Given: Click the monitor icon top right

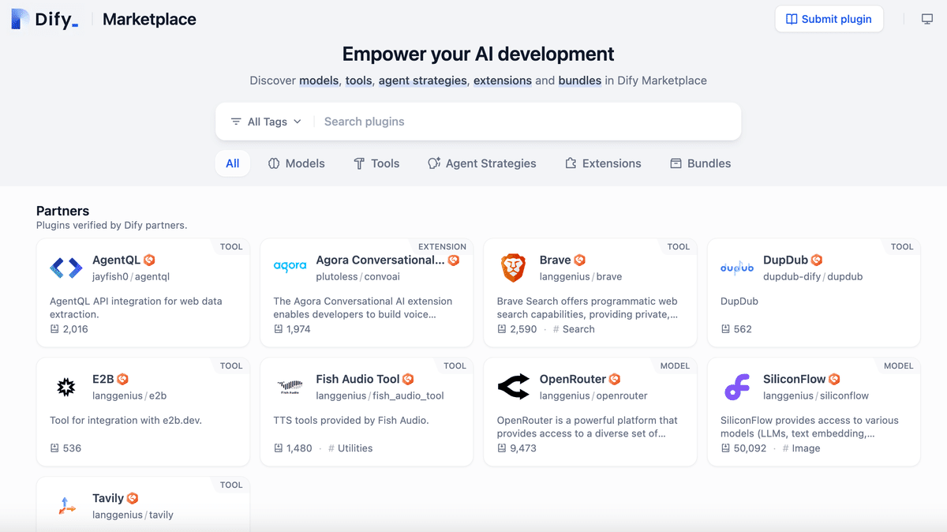Looking at the screenshot, I should [x=928, y=19].
